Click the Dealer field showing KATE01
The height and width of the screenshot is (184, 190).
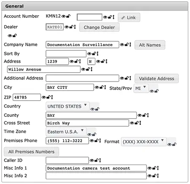coord(54,27)
